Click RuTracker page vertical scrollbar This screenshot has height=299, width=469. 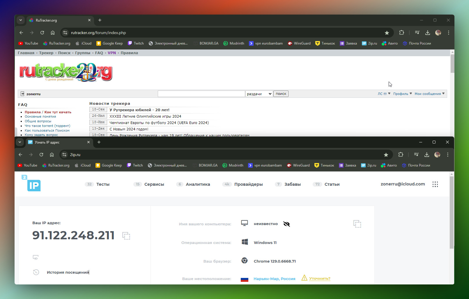click(x=452, y=63)
